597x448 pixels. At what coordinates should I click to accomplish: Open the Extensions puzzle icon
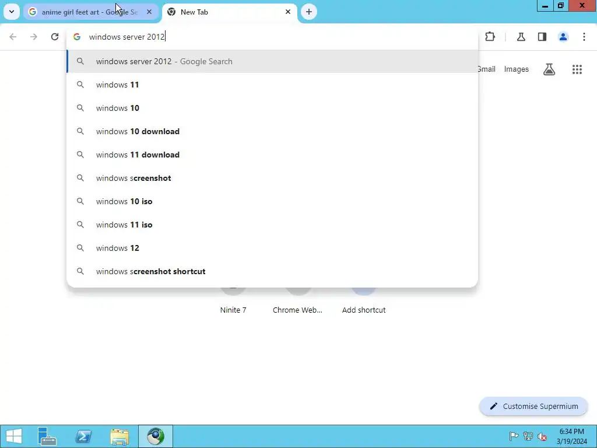tap(490, 37)
